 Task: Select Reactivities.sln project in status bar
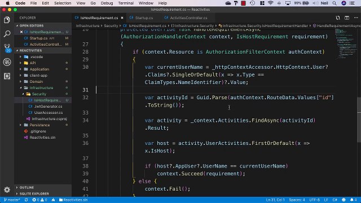pyautogui.click(x=73, y=200)
